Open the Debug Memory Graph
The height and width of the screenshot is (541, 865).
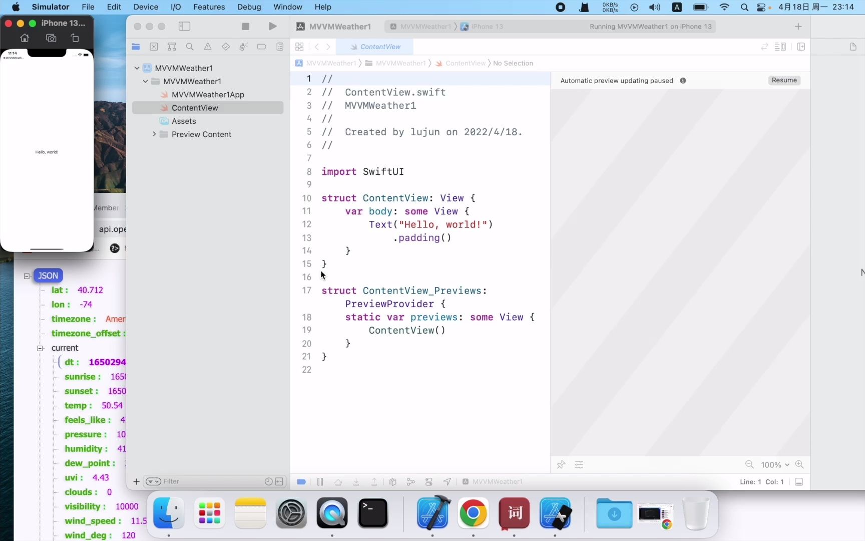(x=411, y=482)
